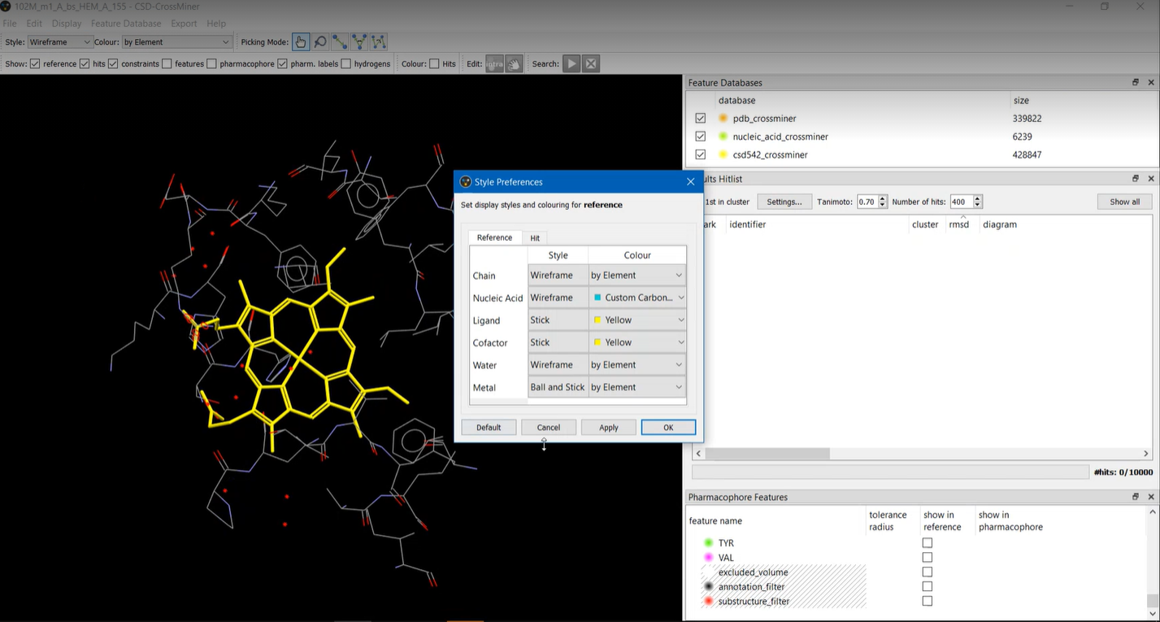Click the Tanimoto value input field
1160x622 pixels.
[867, 202]
